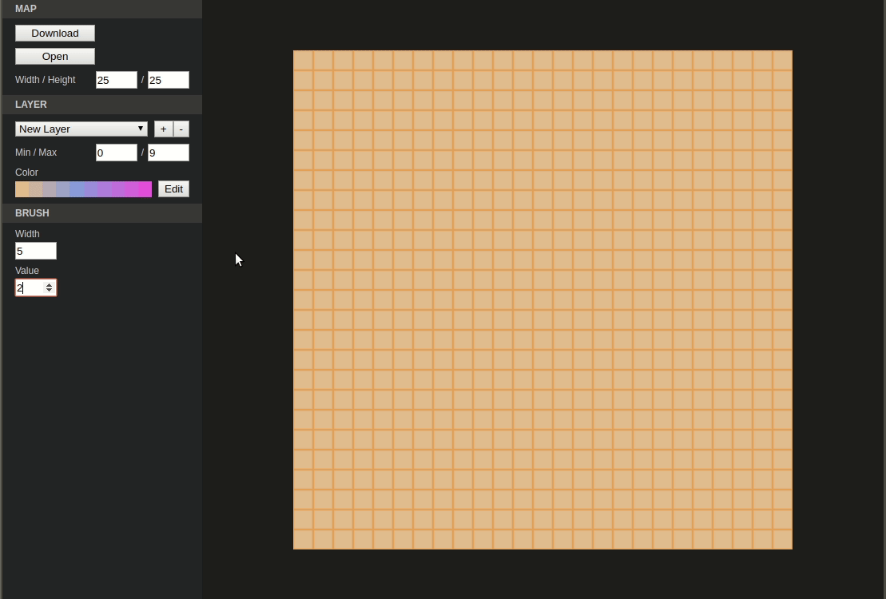Select the map Height input field
This screenshot has width=886, height=599.
tap(169, 80)
